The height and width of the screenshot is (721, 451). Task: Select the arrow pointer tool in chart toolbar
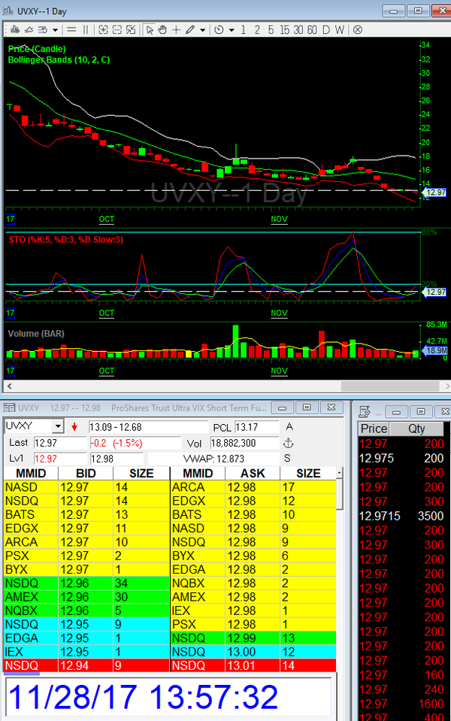tap(149, 29)
